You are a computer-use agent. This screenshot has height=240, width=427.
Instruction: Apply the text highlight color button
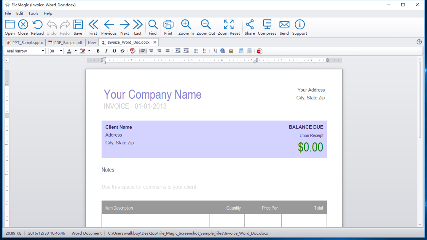[x=83, y=51]
